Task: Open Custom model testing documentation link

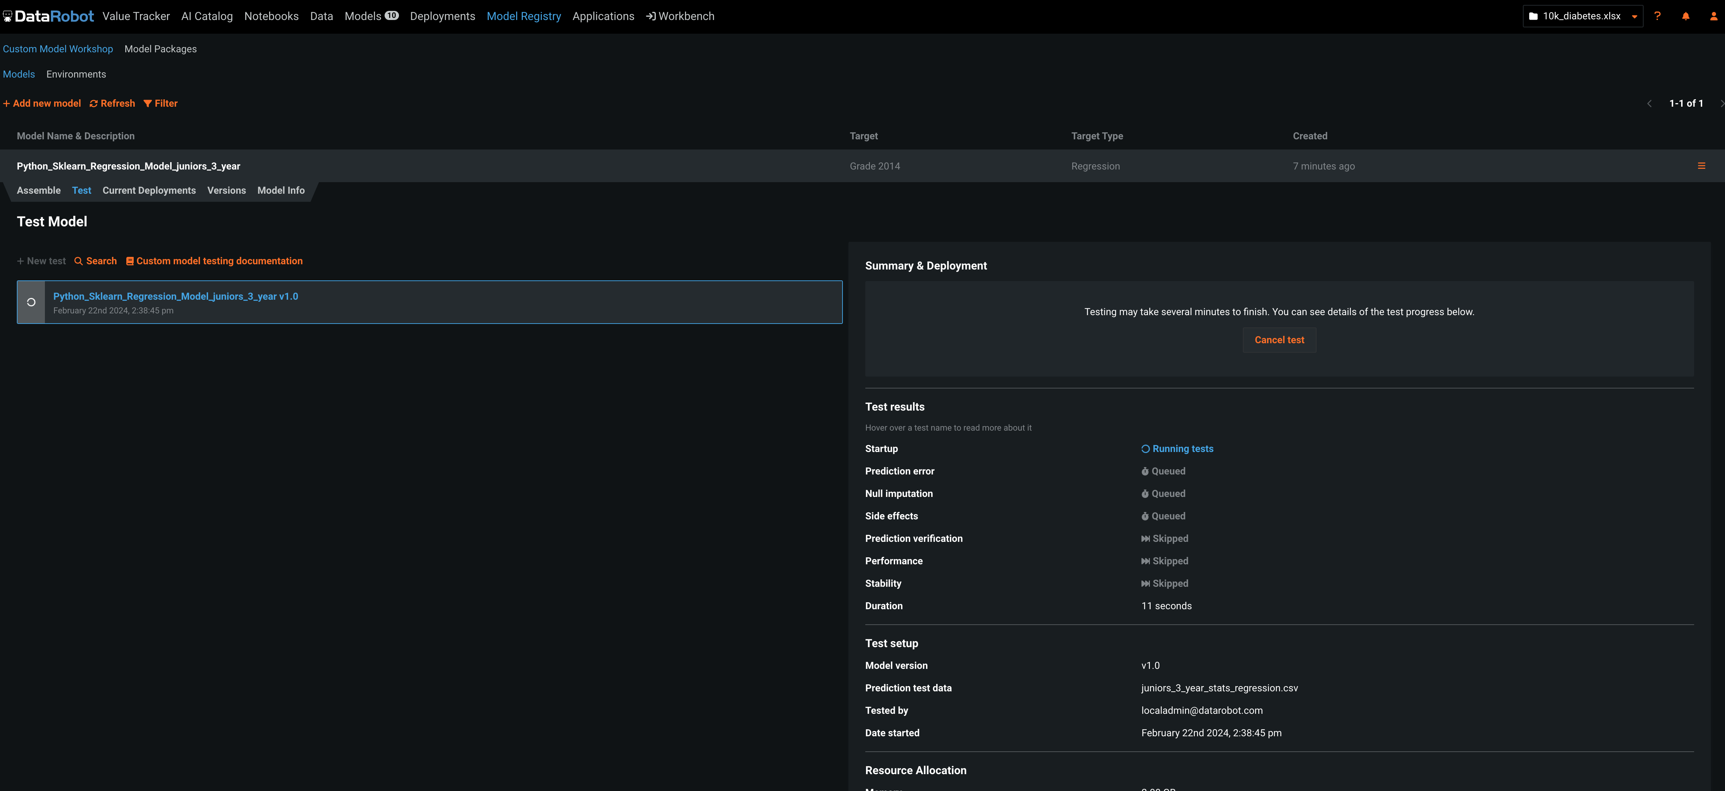Action: [214, 261]
